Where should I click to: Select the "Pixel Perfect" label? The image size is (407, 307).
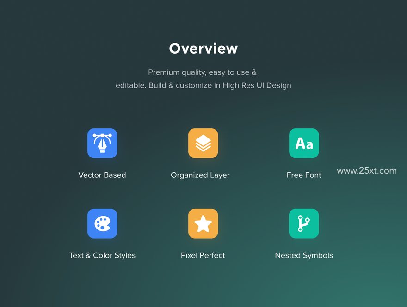(x=203, y=255)
